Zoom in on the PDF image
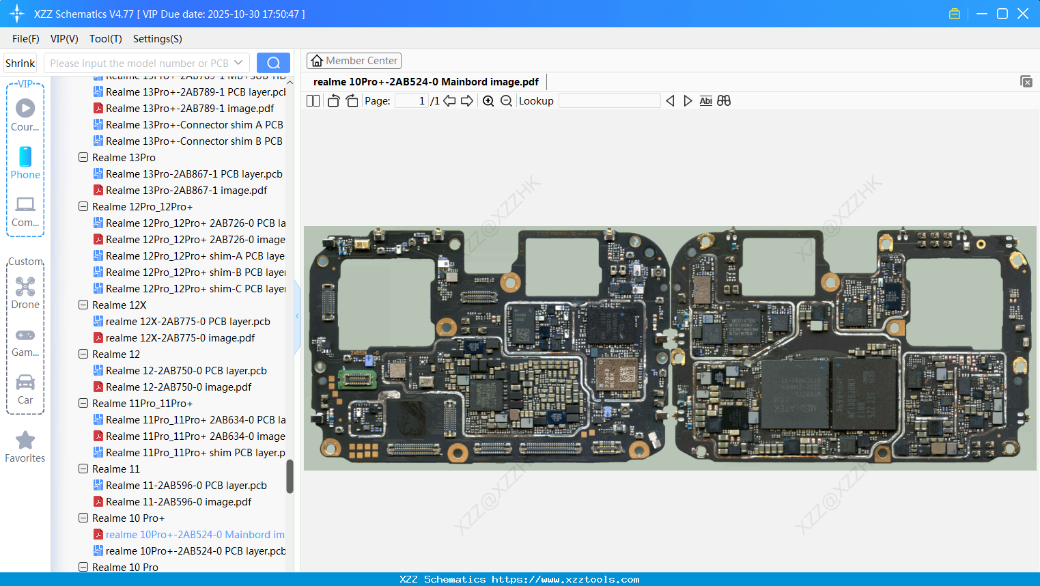Viewport: 1040px width, 586px height. [488, 100]
